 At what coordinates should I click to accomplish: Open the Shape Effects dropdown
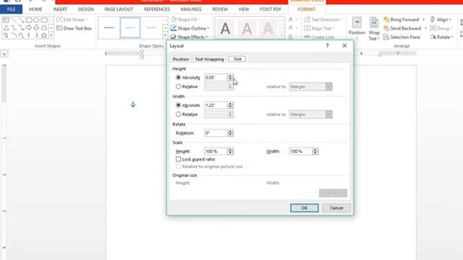click(x=190, y=37)
